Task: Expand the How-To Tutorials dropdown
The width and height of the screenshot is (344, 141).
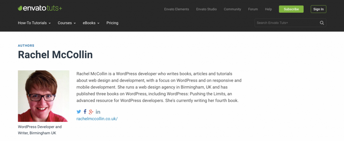Action: [34, 23]
